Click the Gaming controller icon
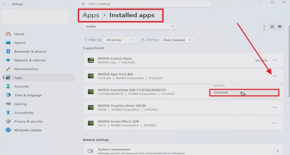 [x=8, y=104]
